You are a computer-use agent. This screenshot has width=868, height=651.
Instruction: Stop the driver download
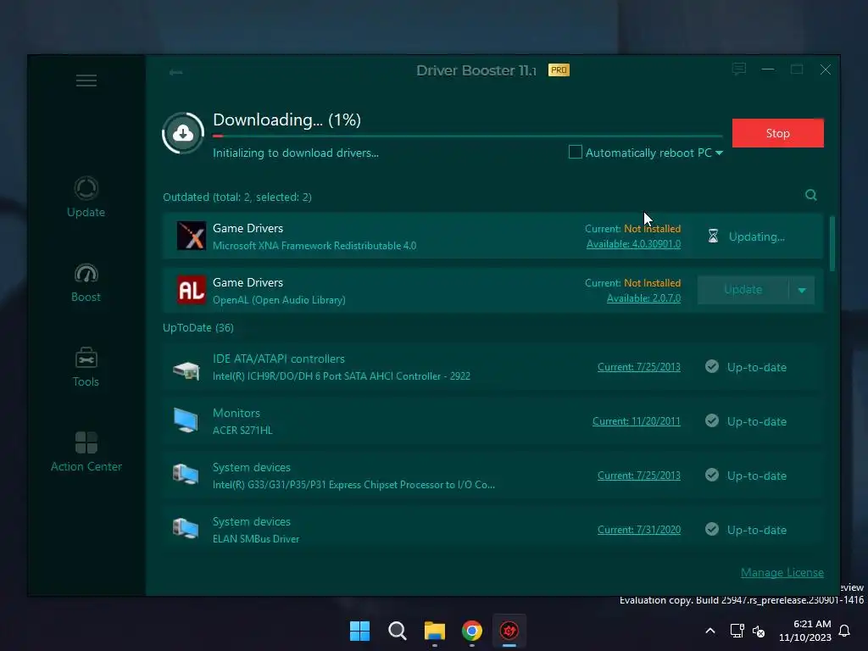(778, 133)
